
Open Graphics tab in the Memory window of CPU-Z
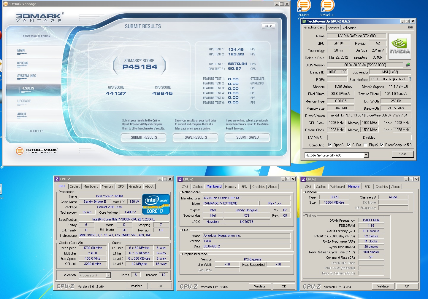(x=381, y=187)
